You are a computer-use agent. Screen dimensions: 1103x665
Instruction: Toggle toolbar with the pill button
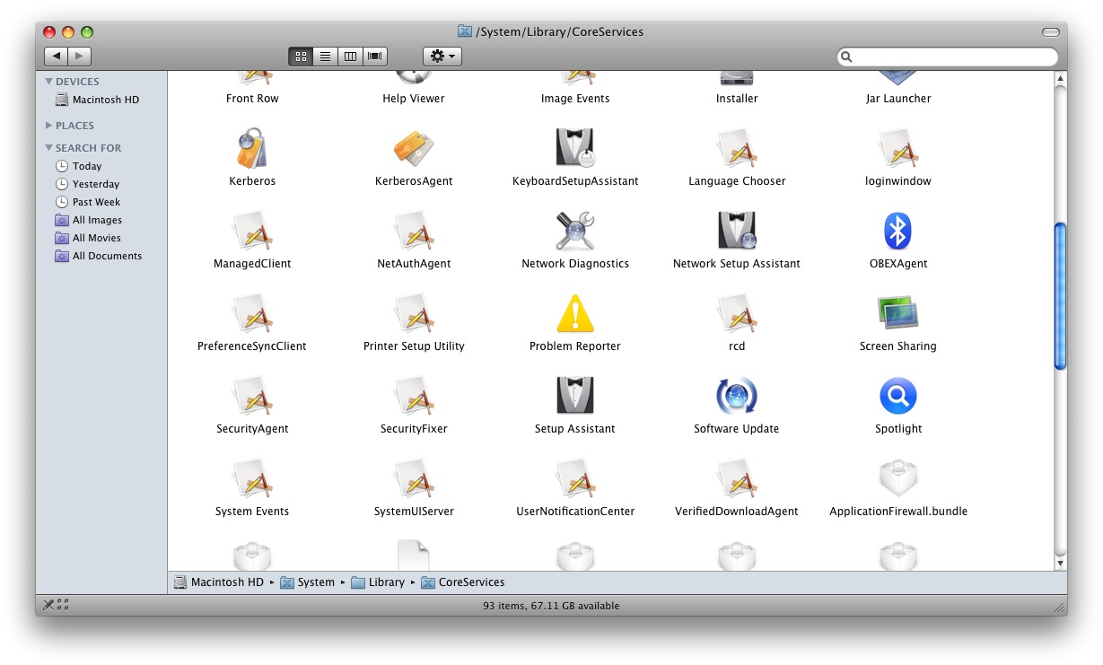click(1050, 32)
